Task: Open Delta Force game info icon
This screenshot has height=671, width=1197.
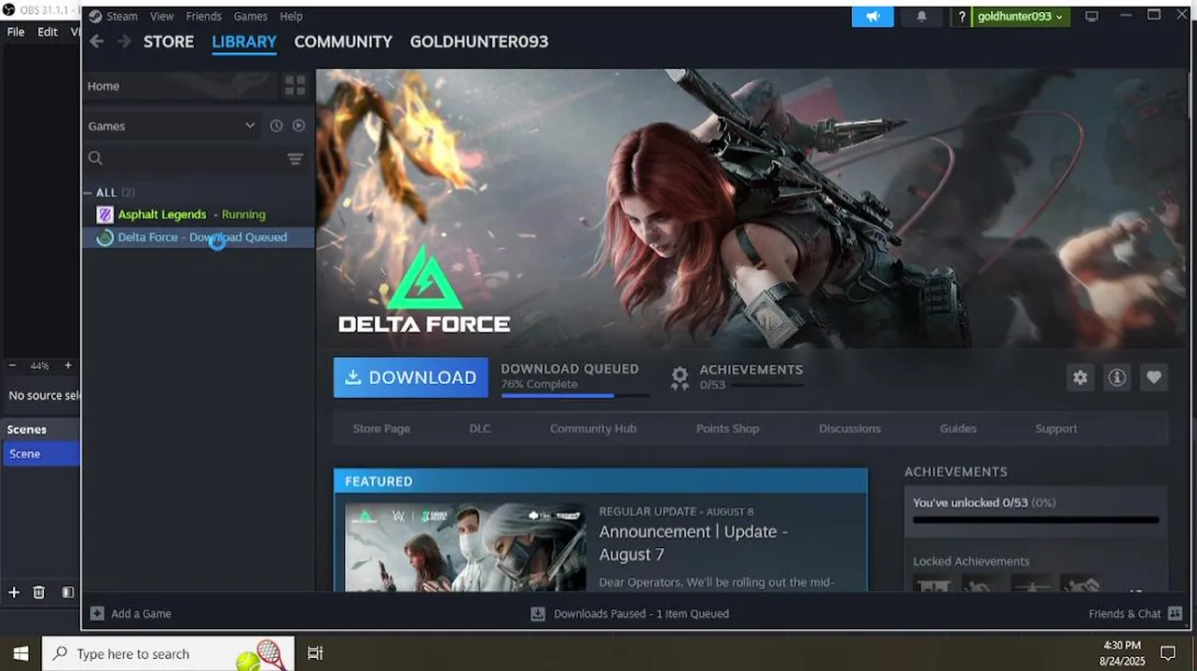Action: [x=1116, y=377]
